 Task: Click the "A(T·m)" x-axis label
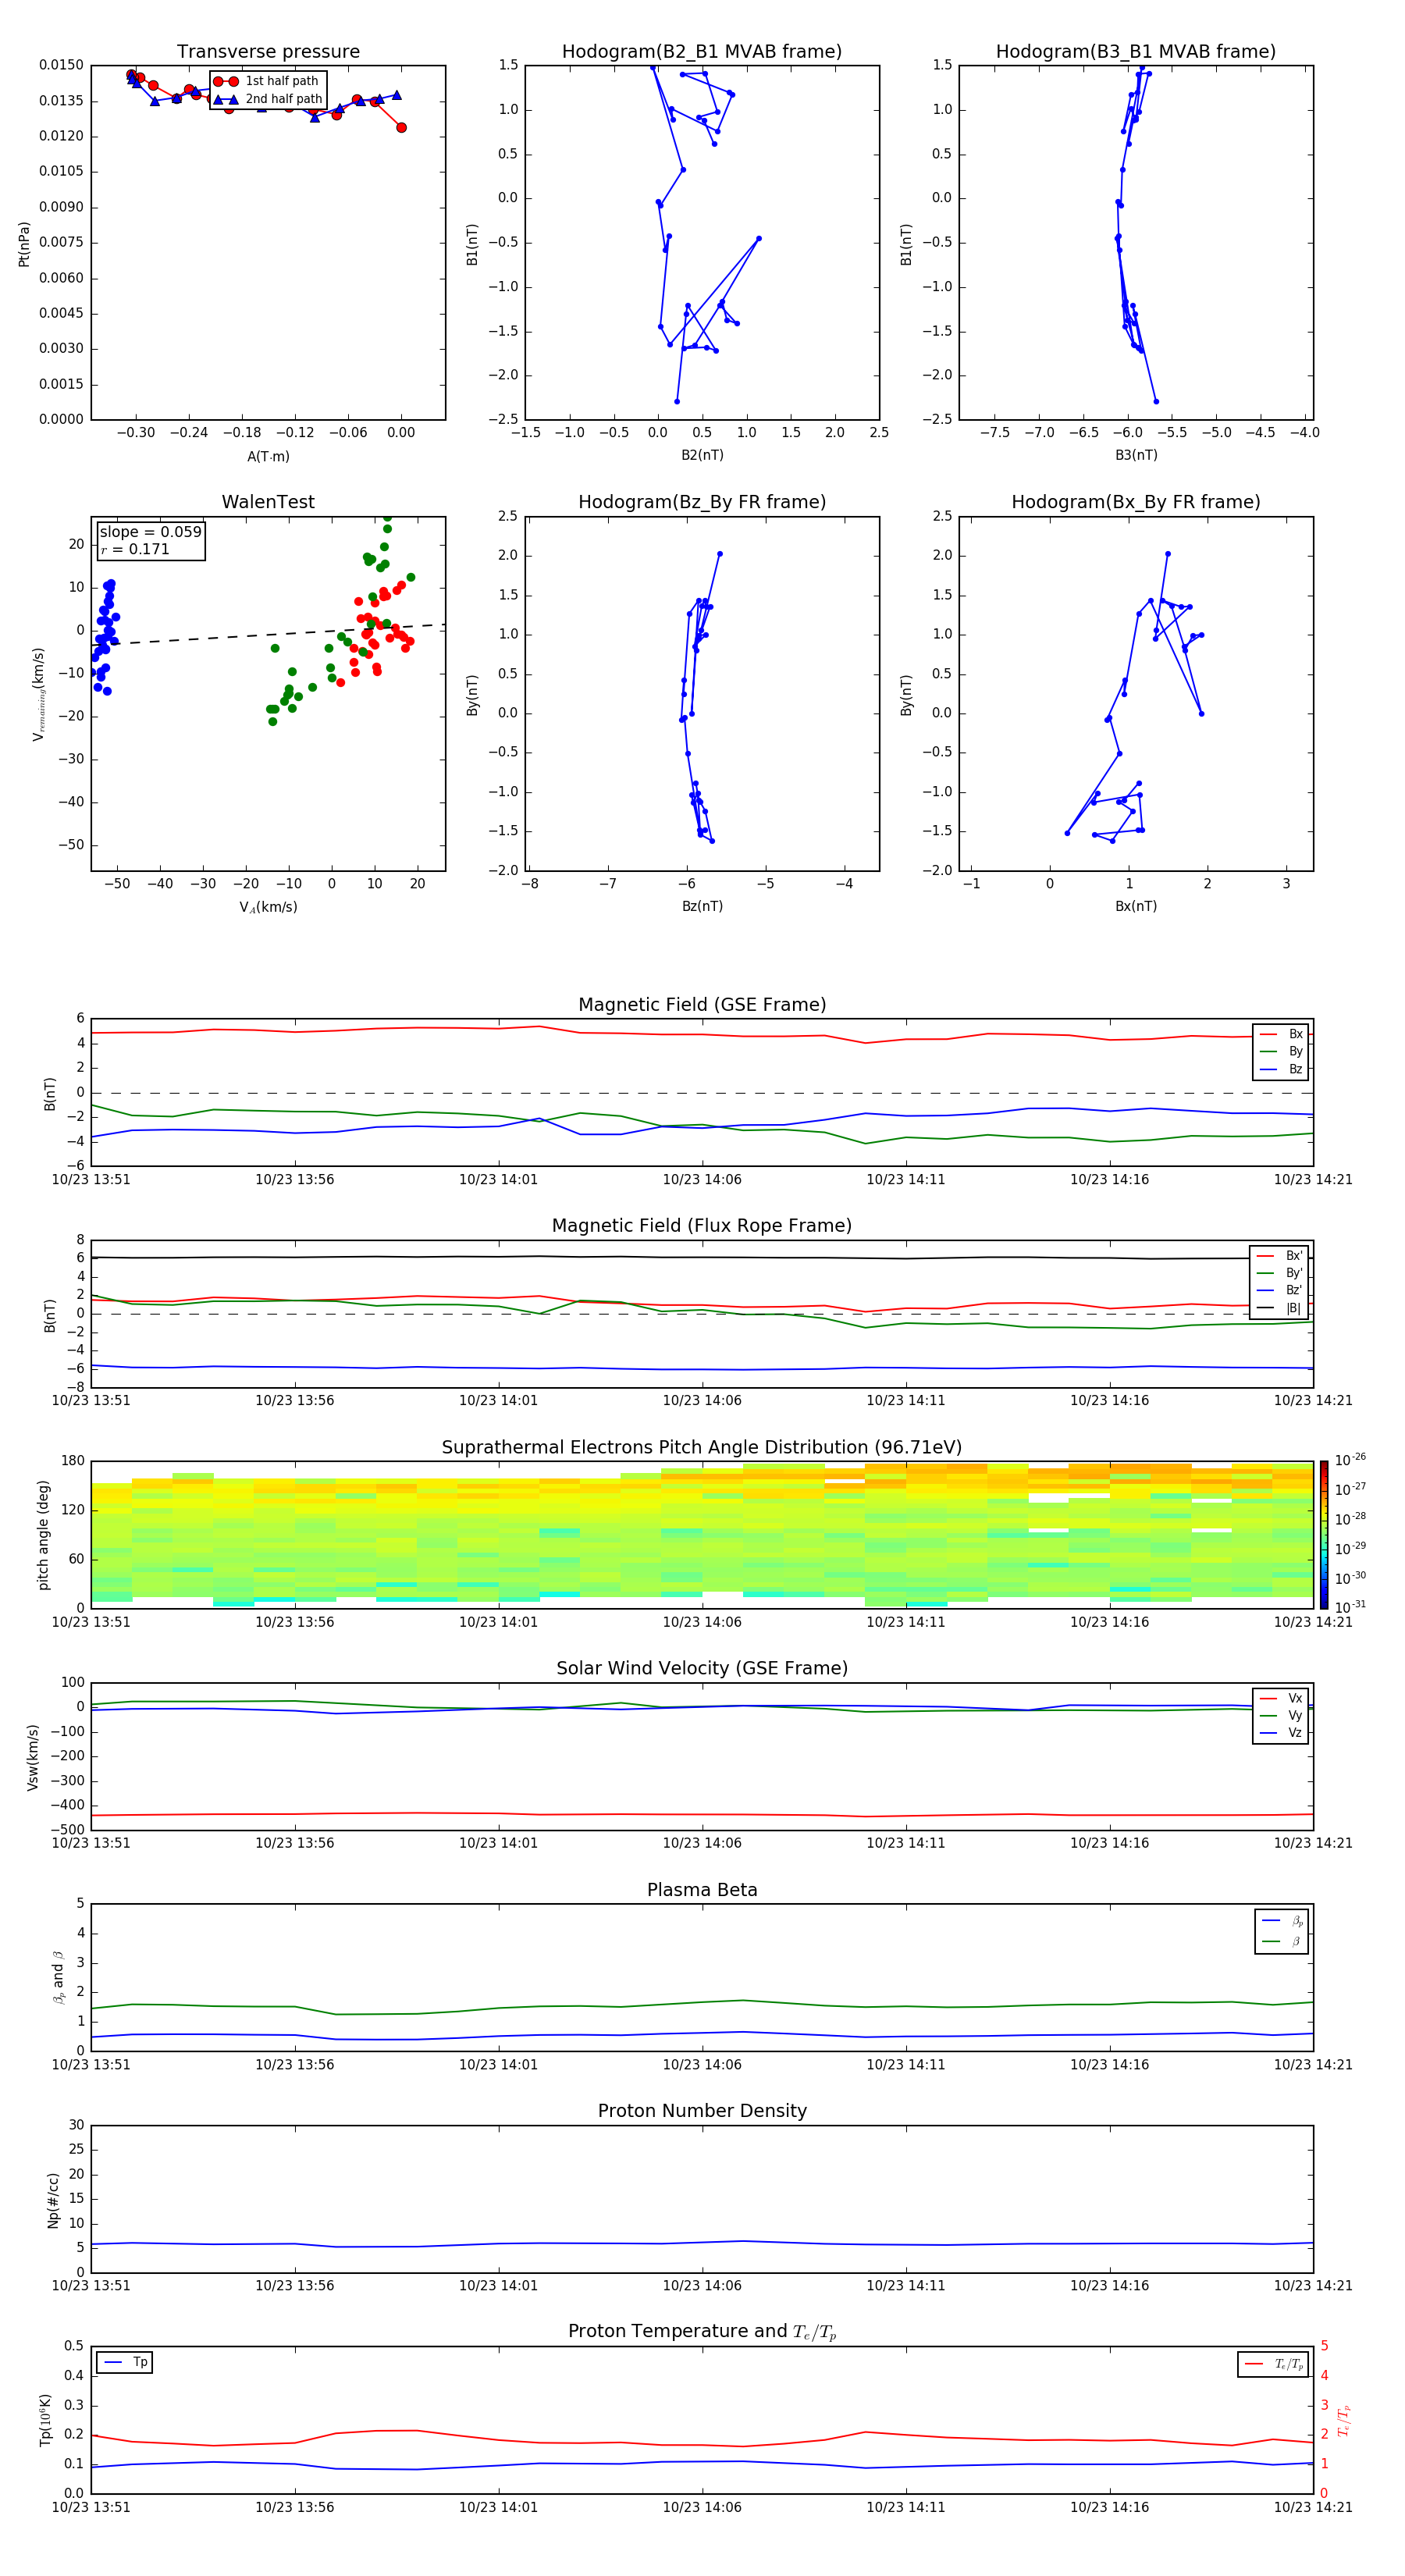268,456
